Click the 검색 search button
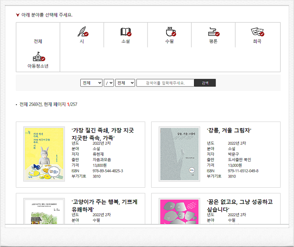 [205, 83]
